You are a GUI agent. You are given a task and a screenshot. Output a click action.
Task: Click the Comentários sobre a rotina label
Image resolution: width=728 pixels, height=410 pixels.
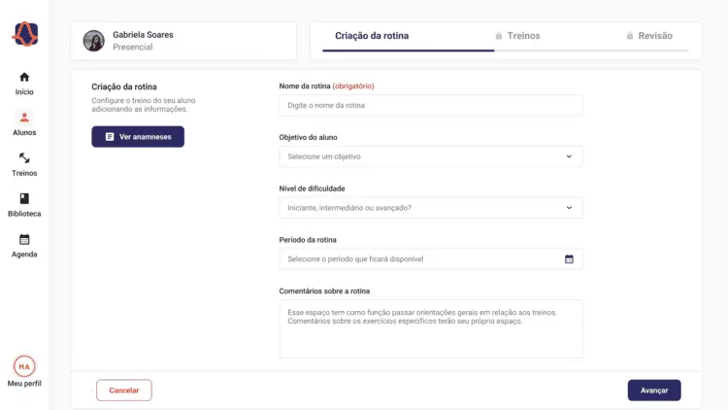point(324,291)
